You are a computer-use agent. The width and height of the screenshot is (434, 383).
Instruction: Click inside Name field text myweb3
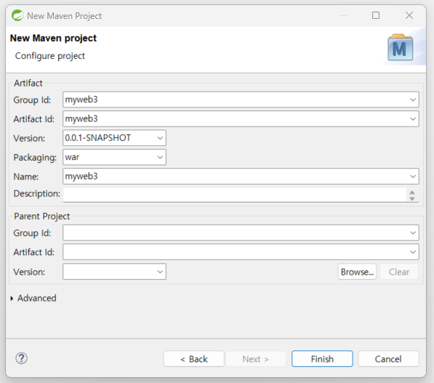pos(81,177)
